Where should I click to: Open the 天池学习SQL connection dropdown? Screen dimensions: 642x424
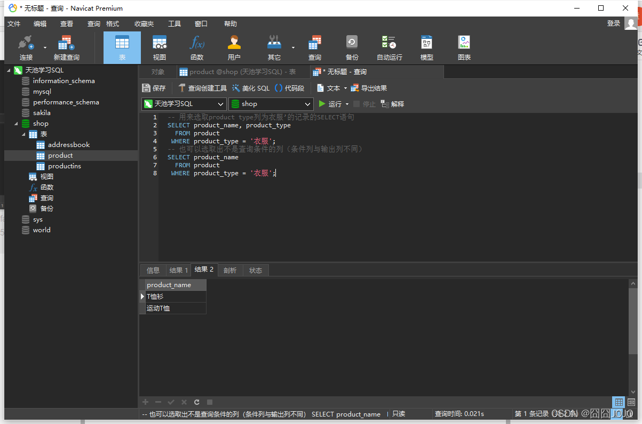tap(184, 104)
